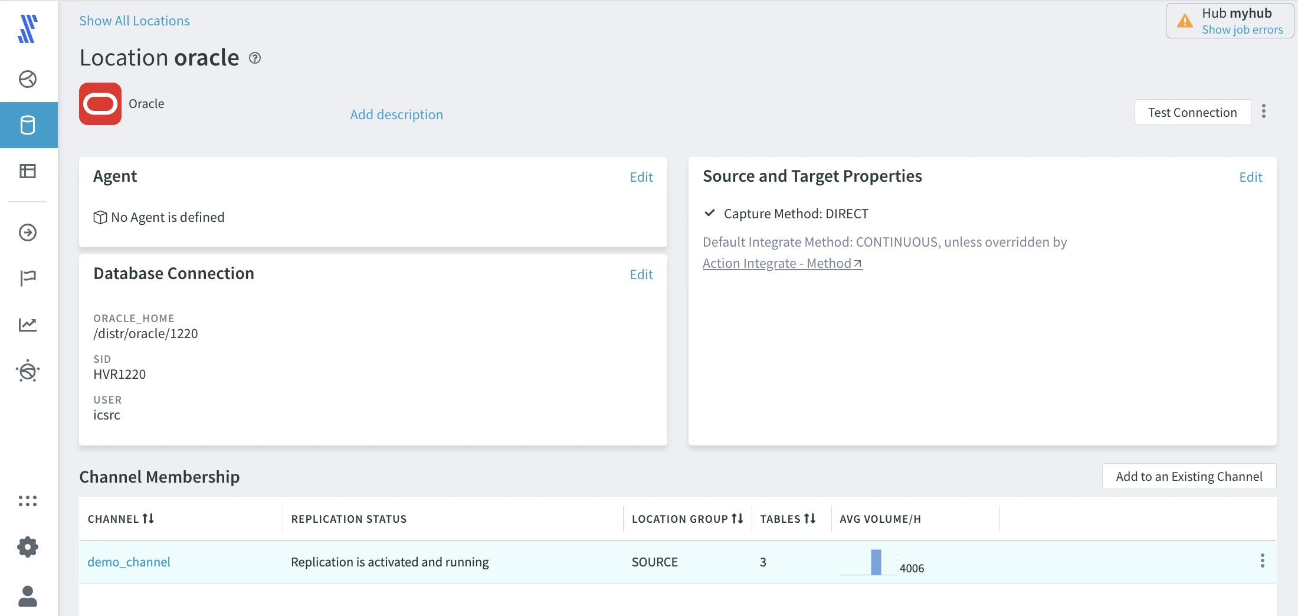The height and width of the screenshot is (616, 1298).
Task: Open the flag icon in sidebar
Action: click(x=28, y=277)
